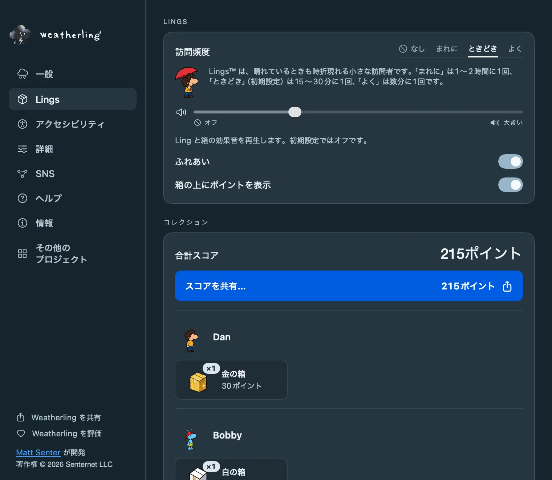Click the share icon on the blue score button

(507, 286)
